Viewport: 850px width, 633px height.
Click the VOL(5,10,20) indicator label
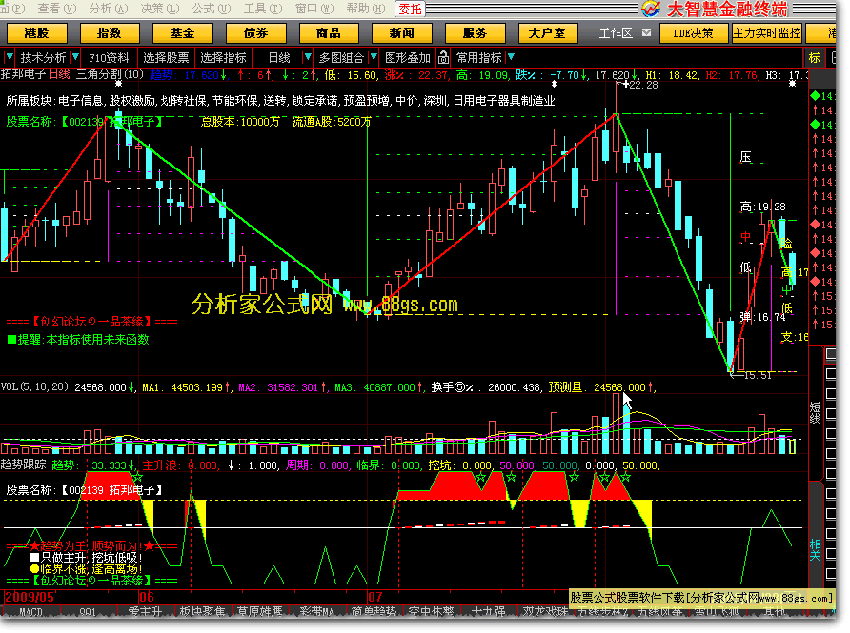(x=34, y=387)
